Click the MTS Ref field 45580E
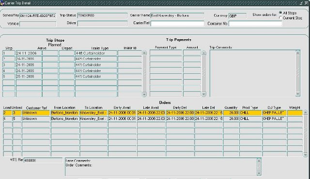 pyautogui.click(x=43, y=161)
